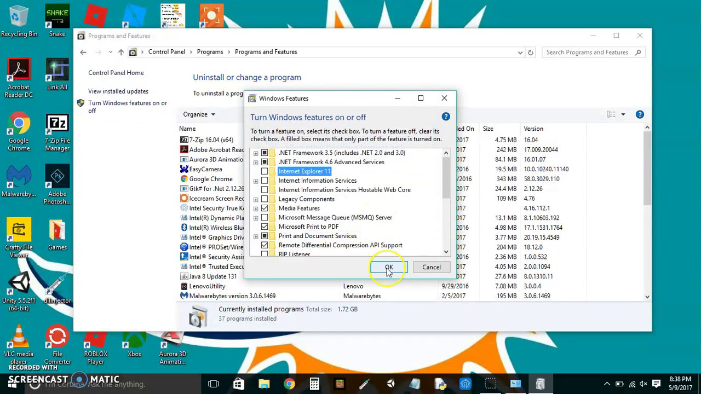
Task: Open the Organize dropdown menu
Action: [199, 114]
